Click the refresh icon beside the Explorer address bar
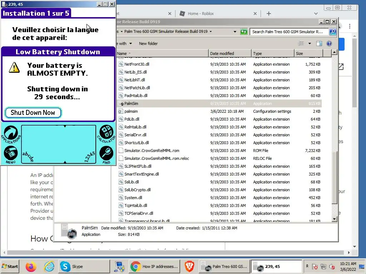This screenshot has width=366, height=274. 244,31
